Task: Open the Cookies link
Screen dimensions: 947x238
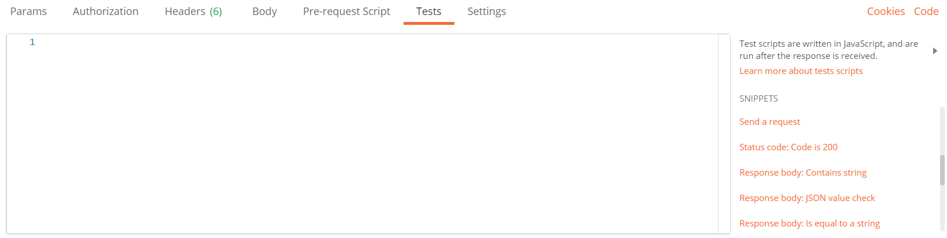Action: tap(886, 12)
